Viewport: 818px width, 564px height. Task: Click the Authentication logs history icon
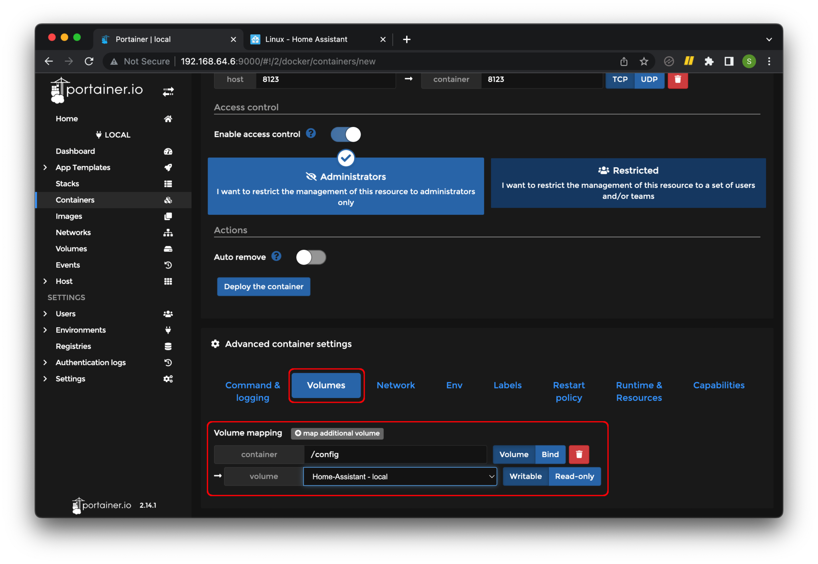pyautogui.click(x=168, y=362)
